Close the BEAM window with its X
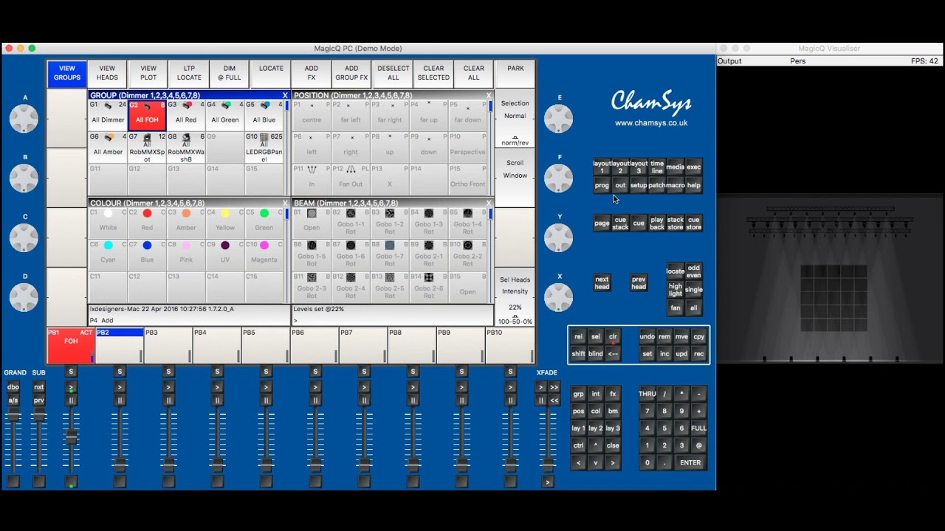 (x=489, y=203)
